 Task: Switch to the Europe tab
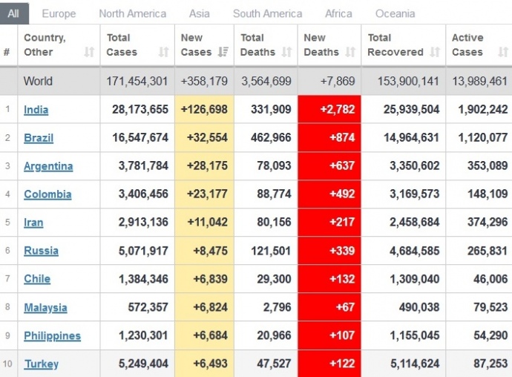(59, 13)
